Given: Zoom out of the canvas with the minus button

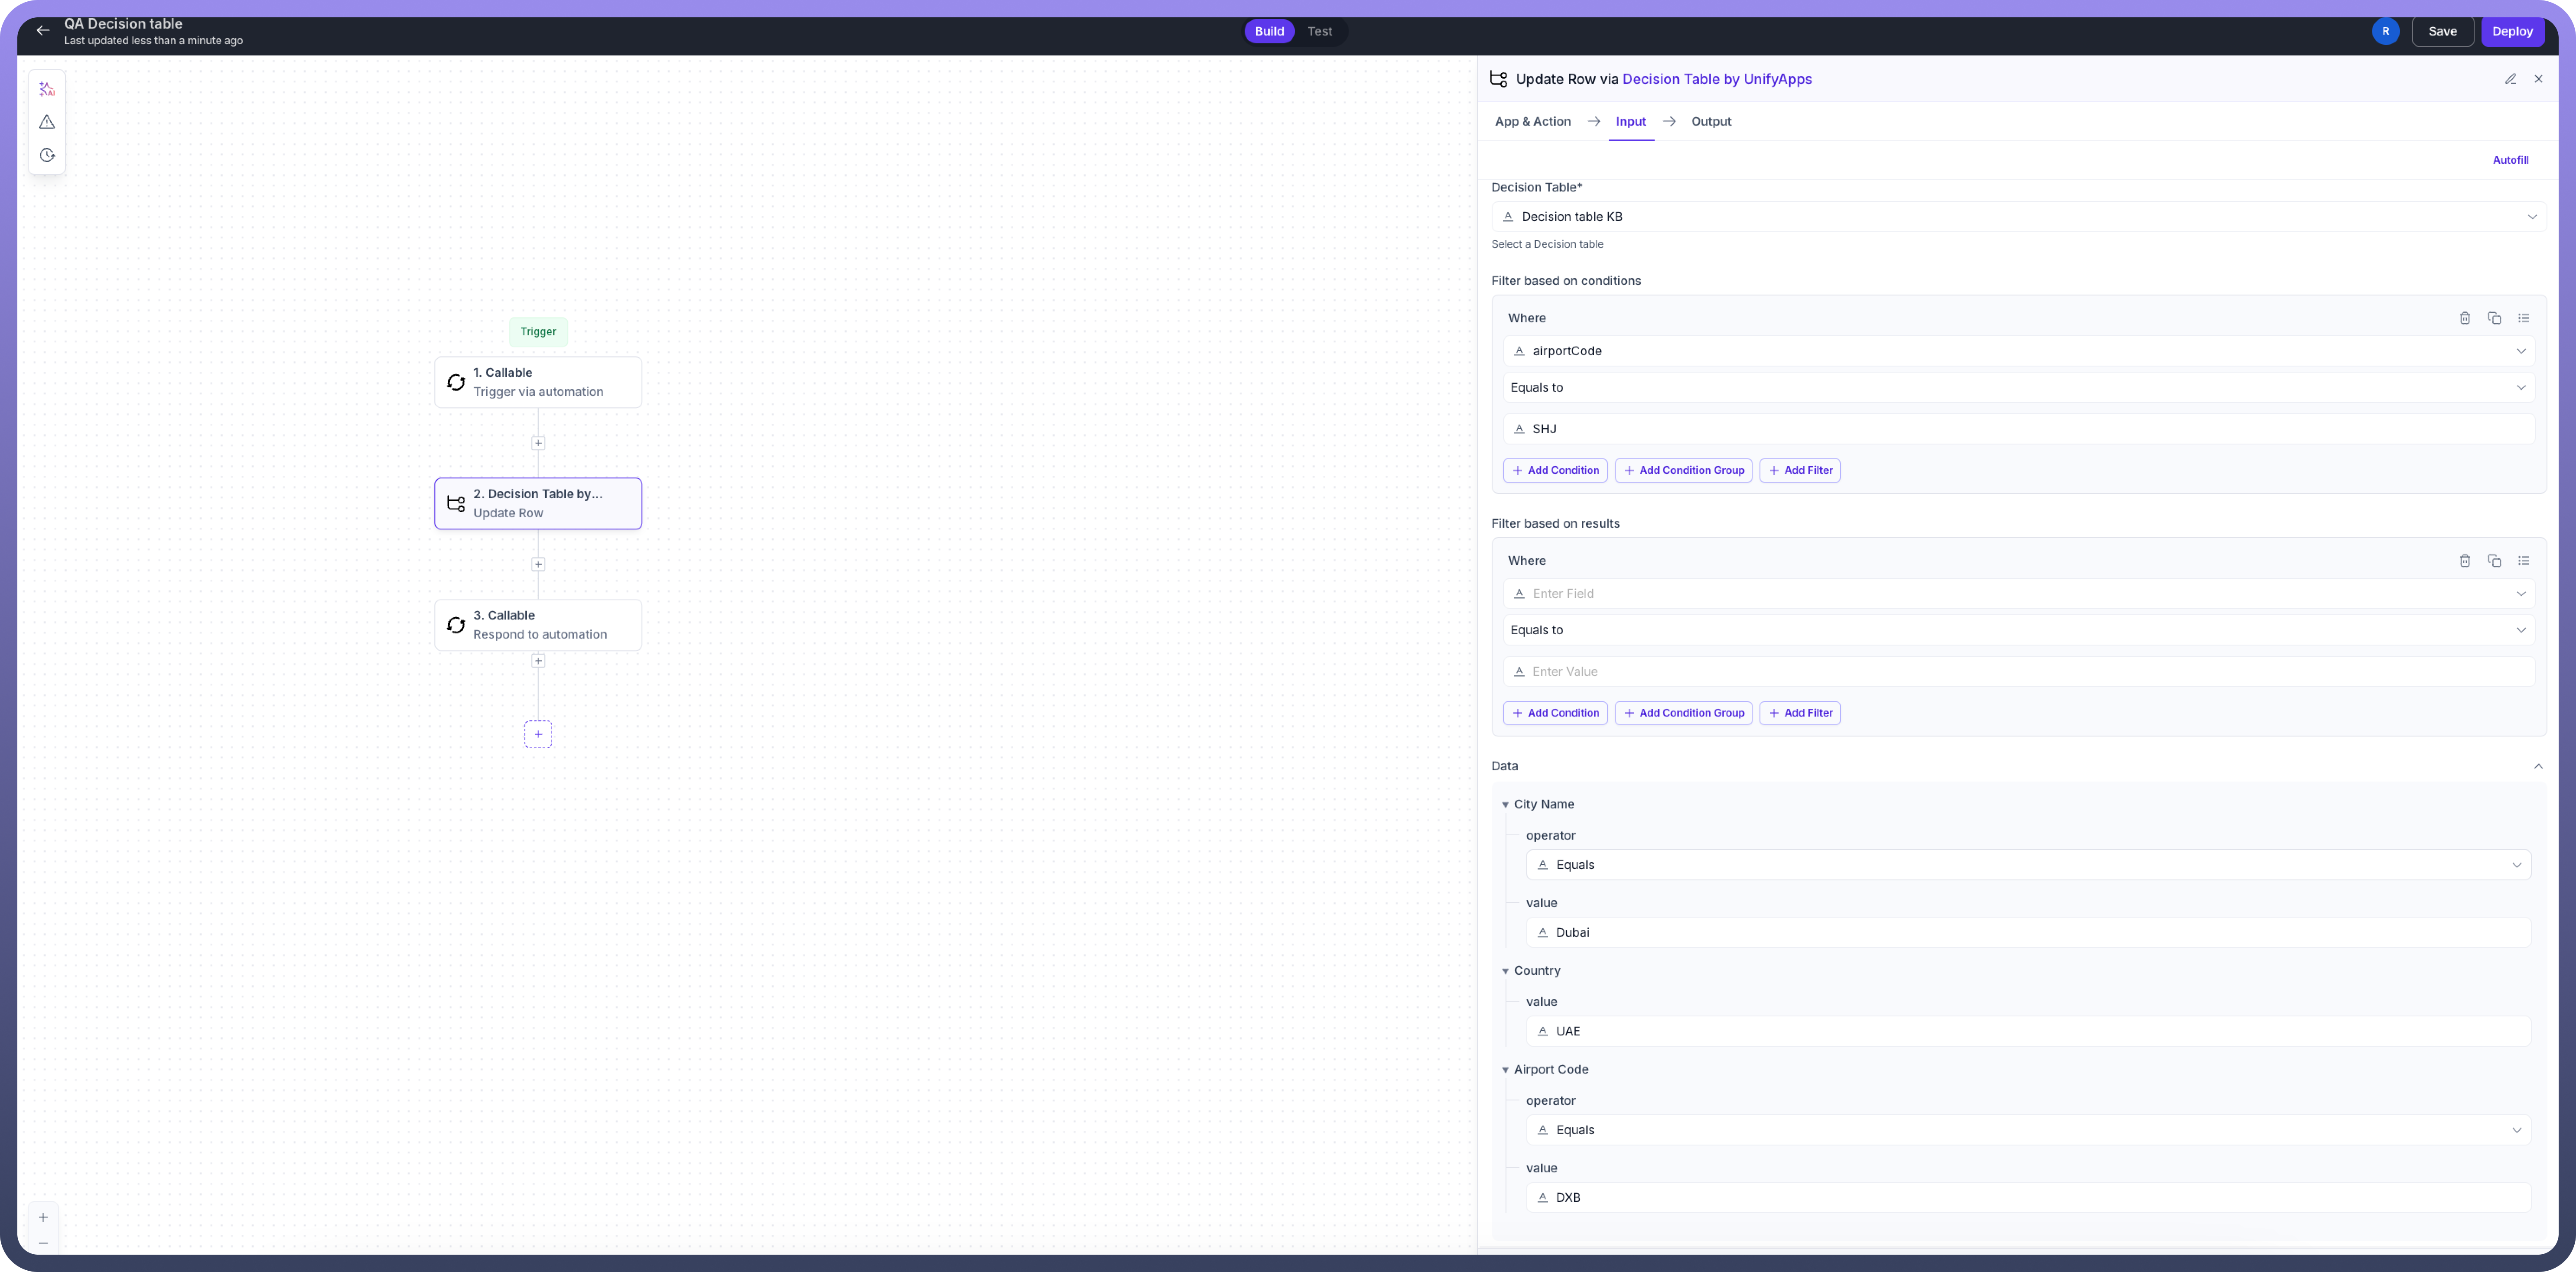Looking at the screenshot, I should (x=43, y=1243).
